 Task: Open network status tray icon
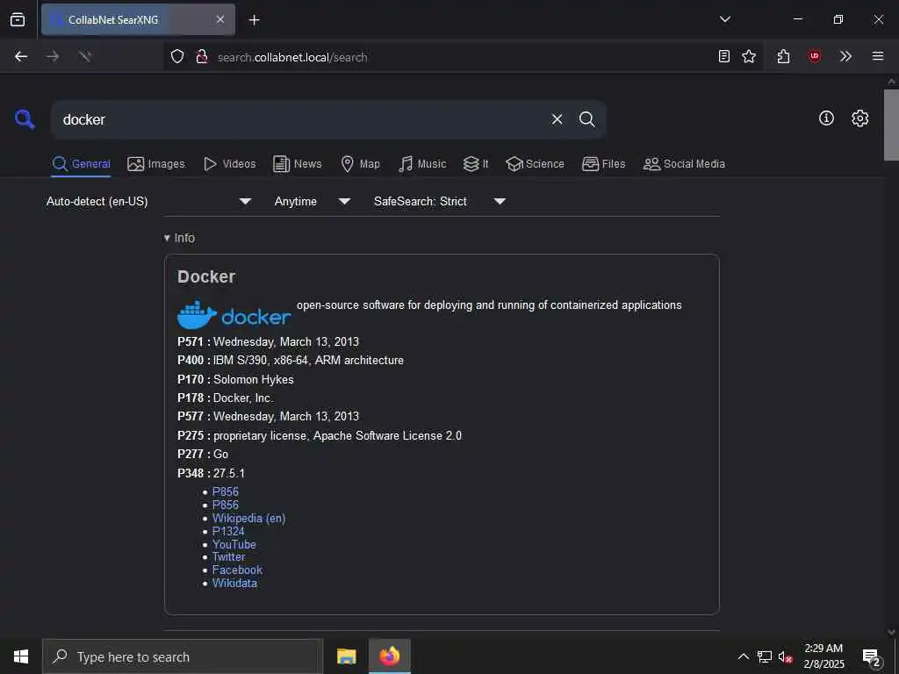765,656
